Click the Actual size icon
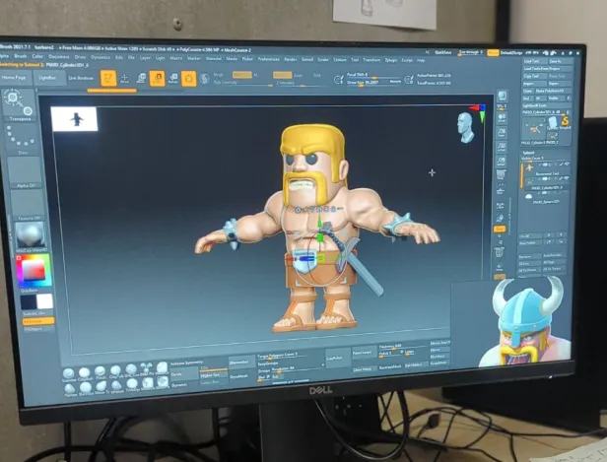 [502, 147]
